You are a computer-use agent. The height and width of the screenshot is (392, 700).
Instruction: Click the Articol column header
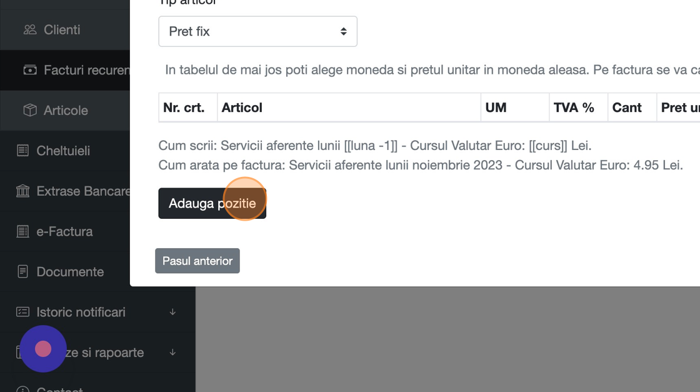pyautogui.click(x=242, y=108)
